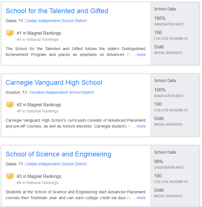
Task: Click the gold medal badge beside #2 Magnet Rankings
Action: pos(10,105)
